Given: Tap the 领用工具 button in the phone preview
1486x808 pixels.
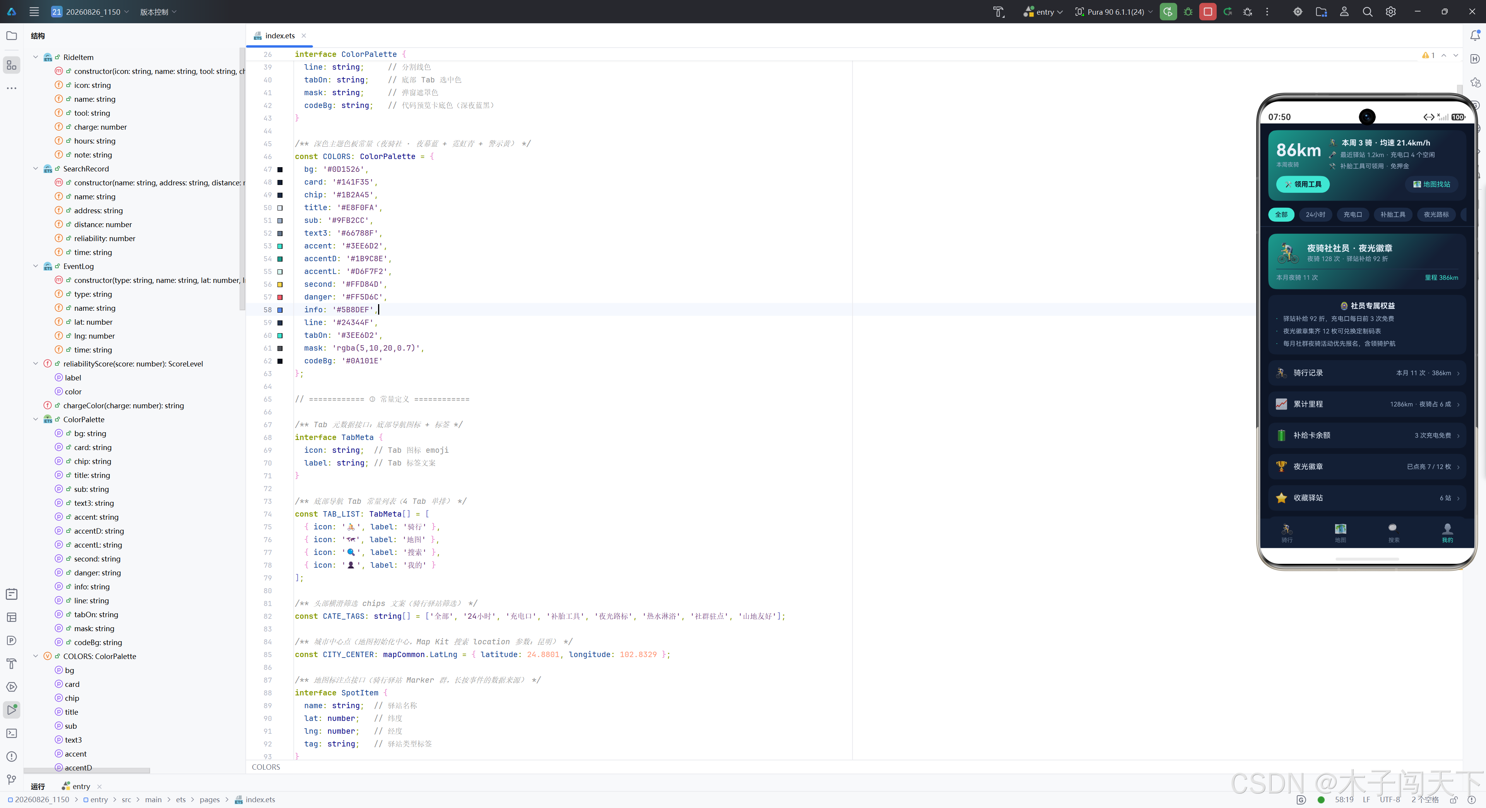Looking at the screenshot, I should [1303, 184].
